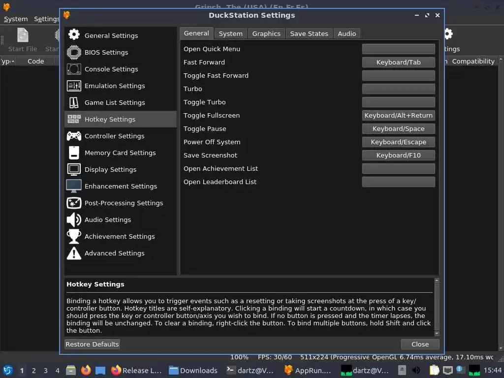Click the 'Toggle Fullscreen' hotkey label
This screenshot has width=504, height=378.
click(x=212, y=115)
